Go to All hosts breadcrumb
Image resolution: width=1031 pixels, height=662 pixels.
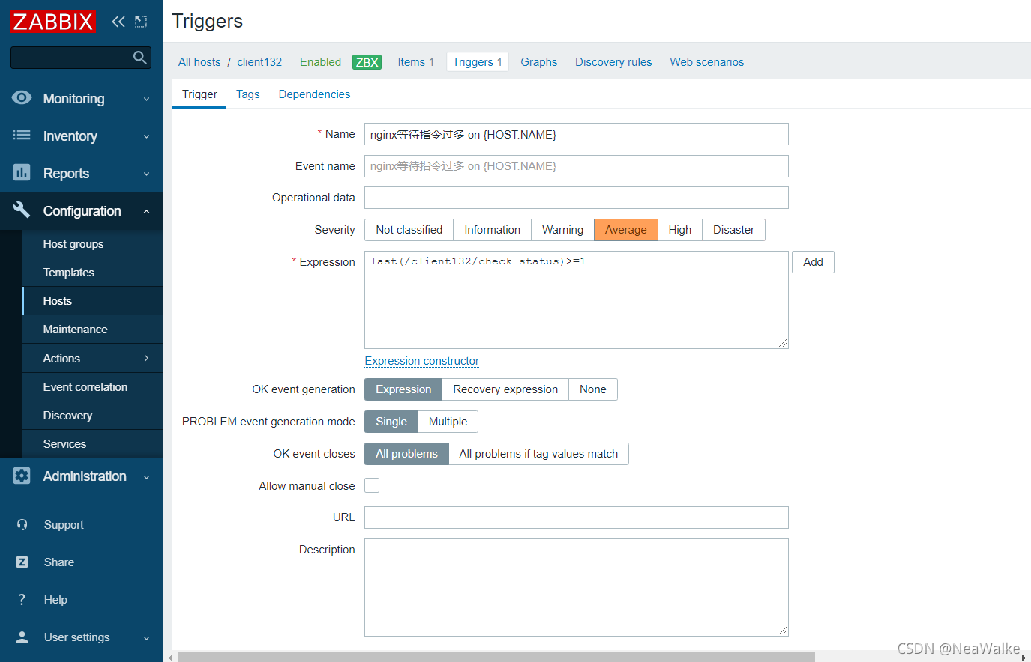coord(199,62)
